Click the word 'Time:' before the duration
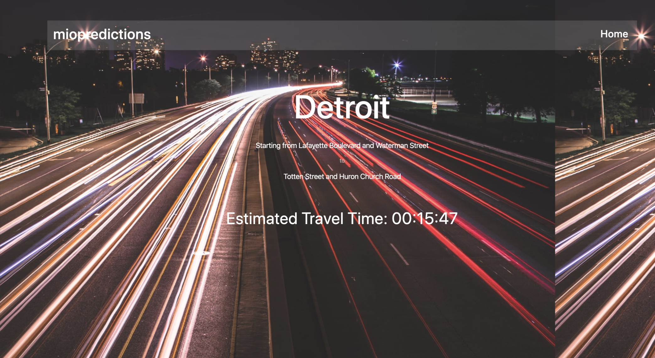This screenshot has width=655, height=358. point(367,218)
